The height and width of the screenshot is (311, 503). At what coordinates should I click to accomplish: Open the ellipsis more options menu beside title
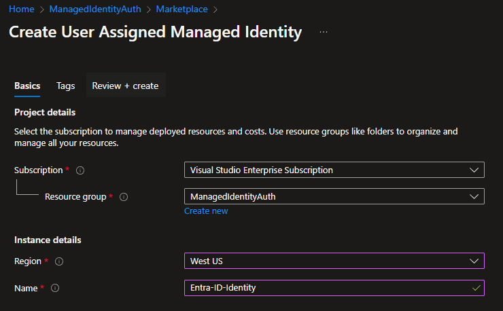pos(324,32)
